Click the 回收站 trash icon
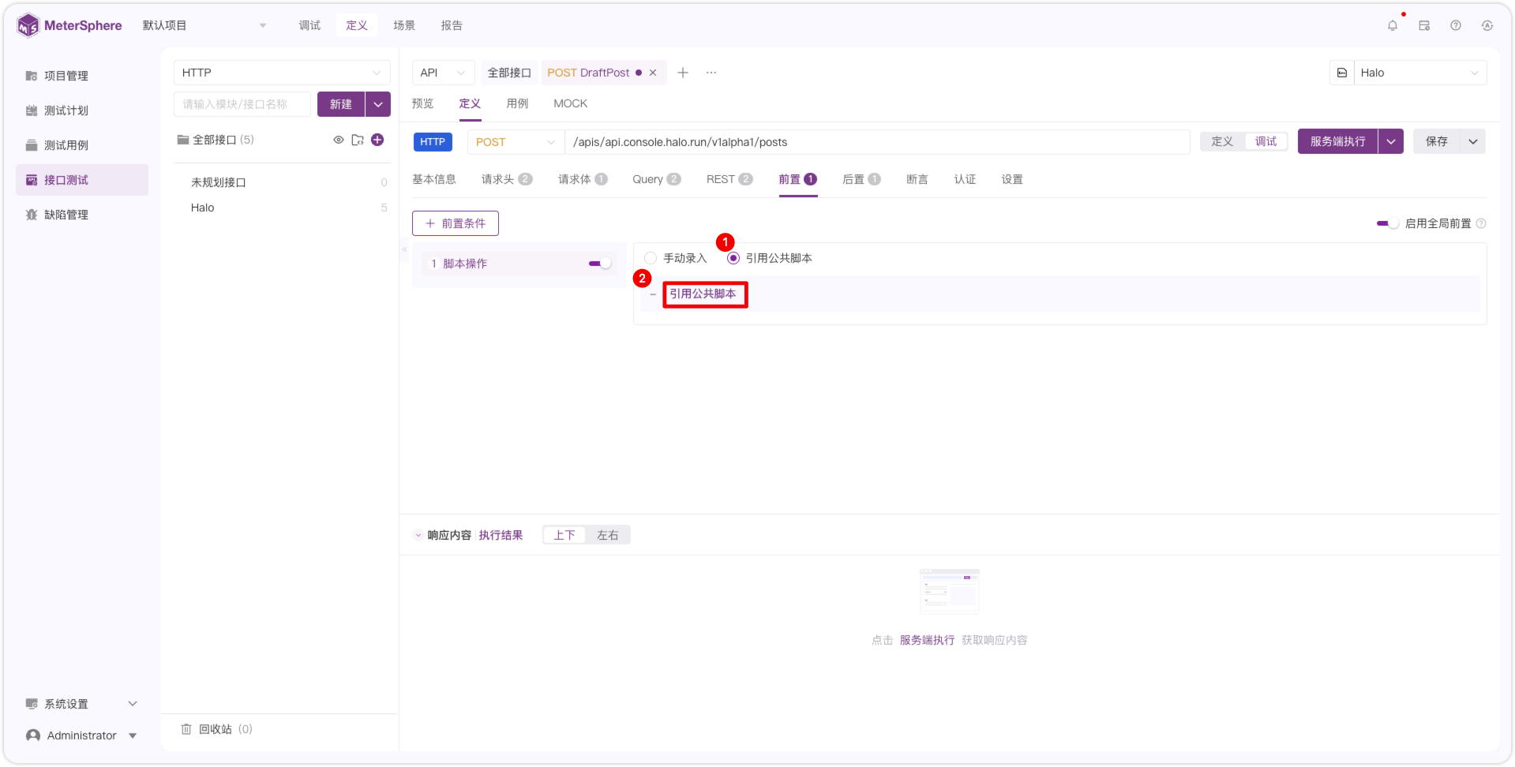This screenshot has height=767, width=1515. click(186, 729)
